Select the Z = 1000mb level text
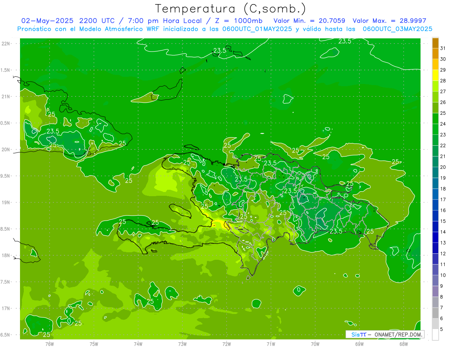 [x=237, y=21]
